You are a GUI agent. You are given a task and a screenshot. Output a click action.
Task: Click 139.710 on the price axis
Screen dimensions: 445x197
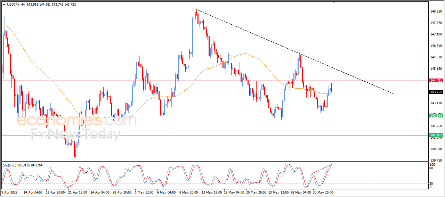436,161
